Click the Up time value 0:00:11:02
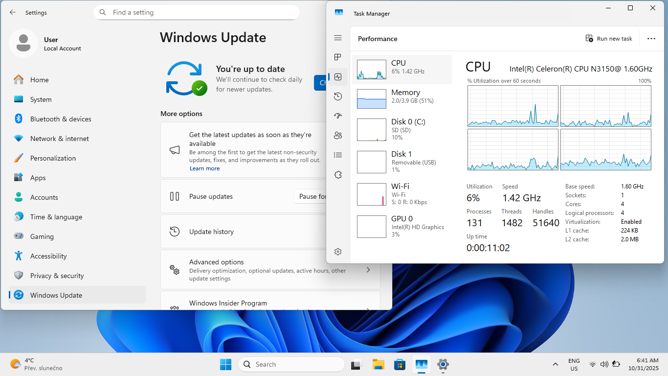The height and width of the screenshot is (376, 668). tap(488, 248)
